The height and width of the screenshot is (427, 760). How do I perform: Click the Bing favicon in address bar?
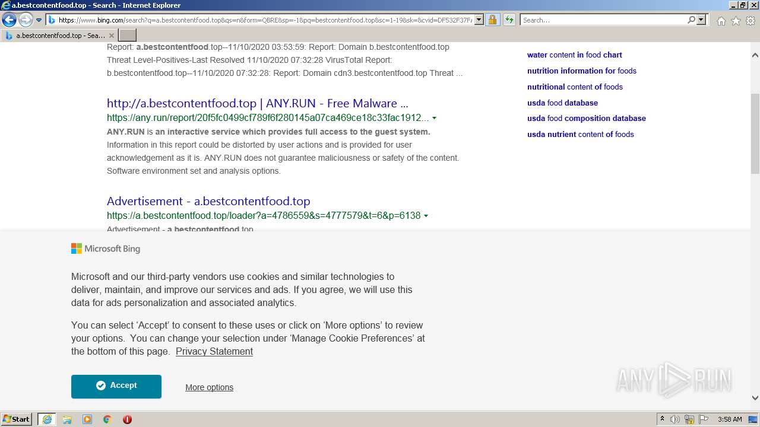coord(52,20)
